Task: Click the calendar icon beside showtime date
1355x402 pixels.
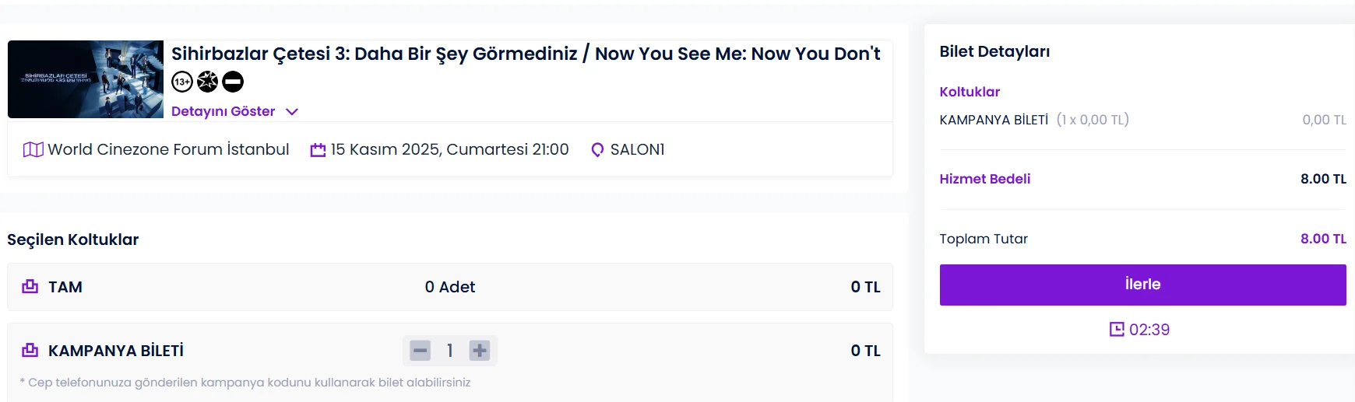Action: [x=318, y=150]
